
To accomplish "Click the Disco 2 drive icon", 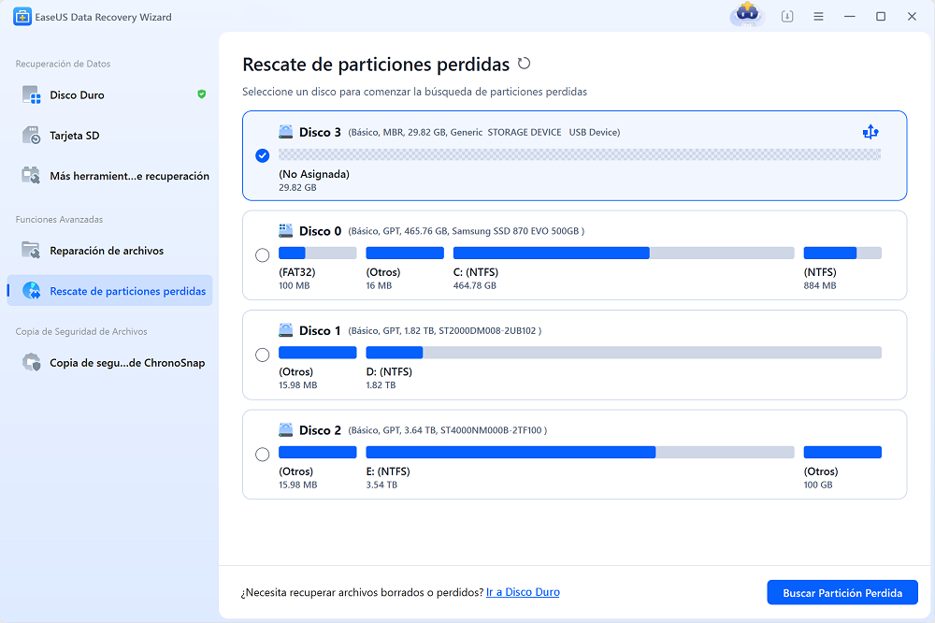I will click(x=286, y=429).
